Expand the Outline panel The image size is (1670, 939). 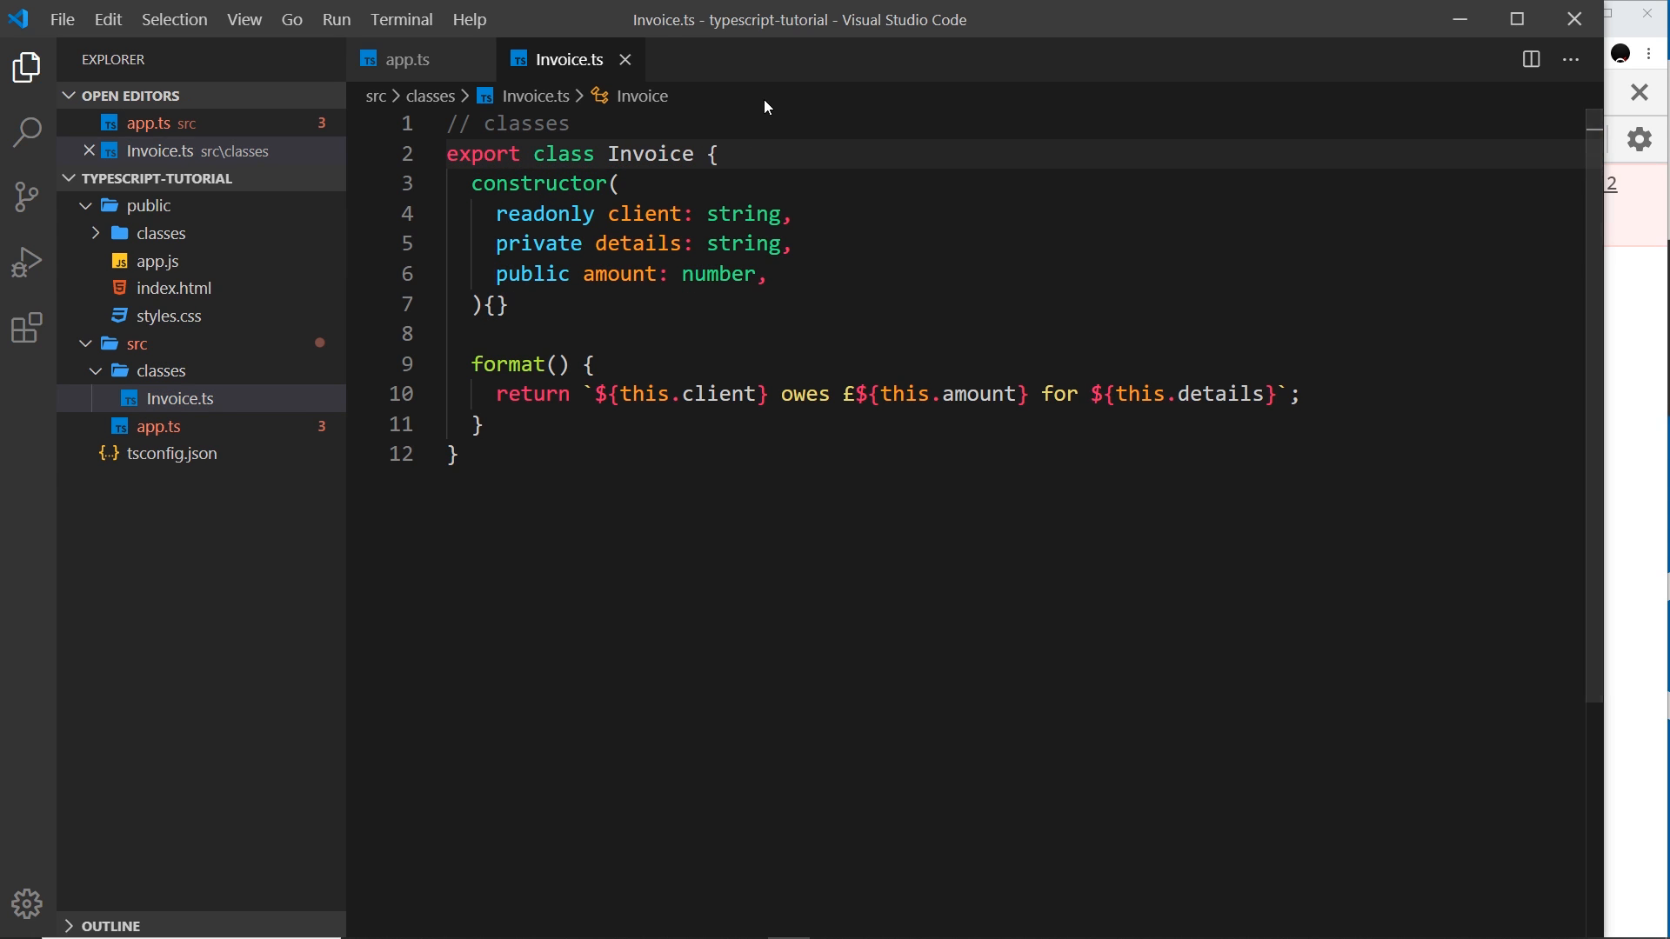(x=201, y=925)
